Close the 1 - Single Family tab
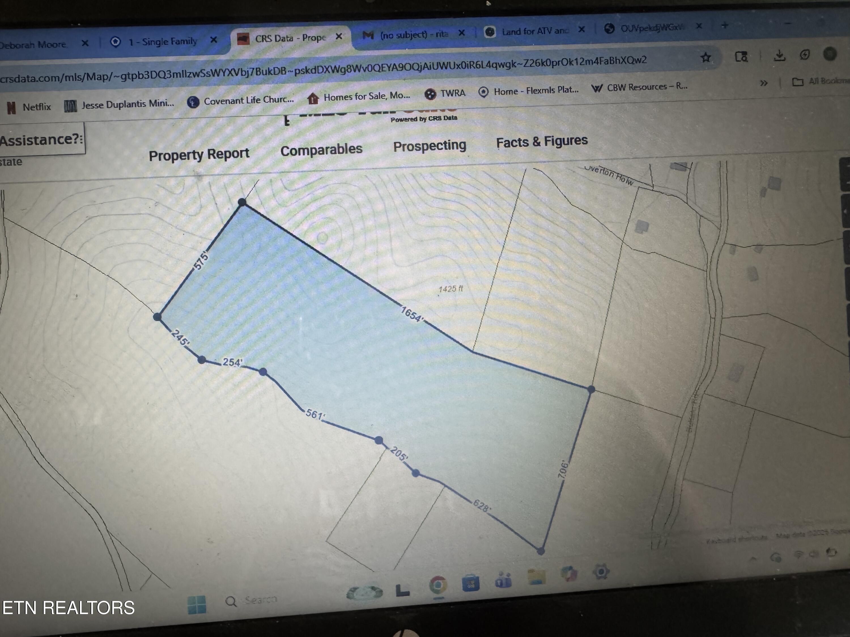The width and height of the screenshot is (850, 637). [214, 40]
